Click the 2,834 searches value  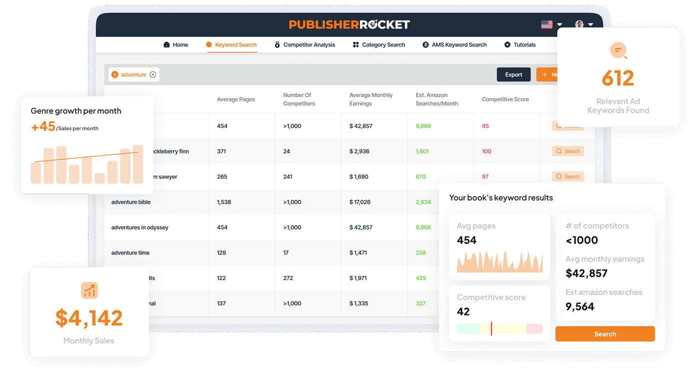tap(423, 202)
